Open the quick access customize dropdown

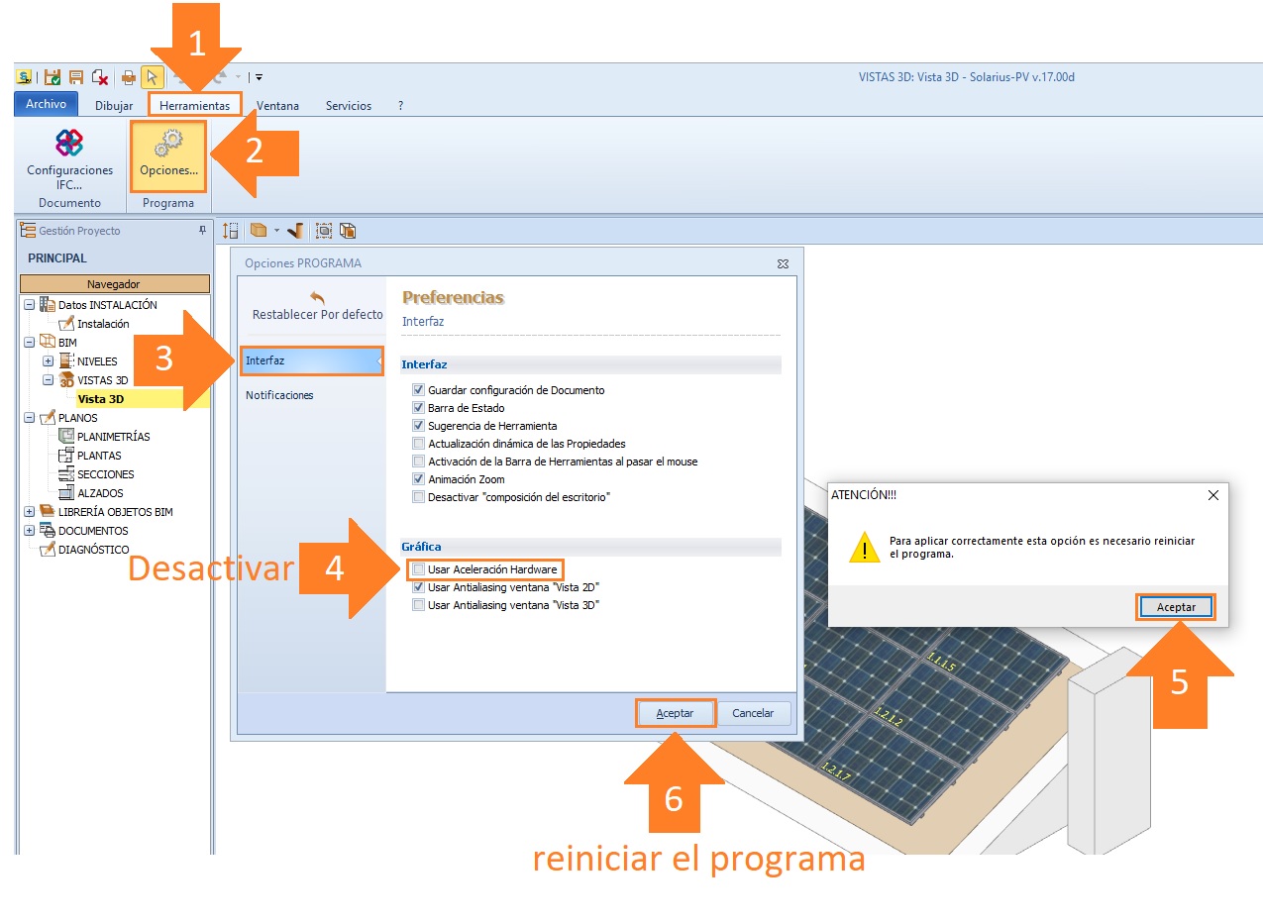pos(259,76)
